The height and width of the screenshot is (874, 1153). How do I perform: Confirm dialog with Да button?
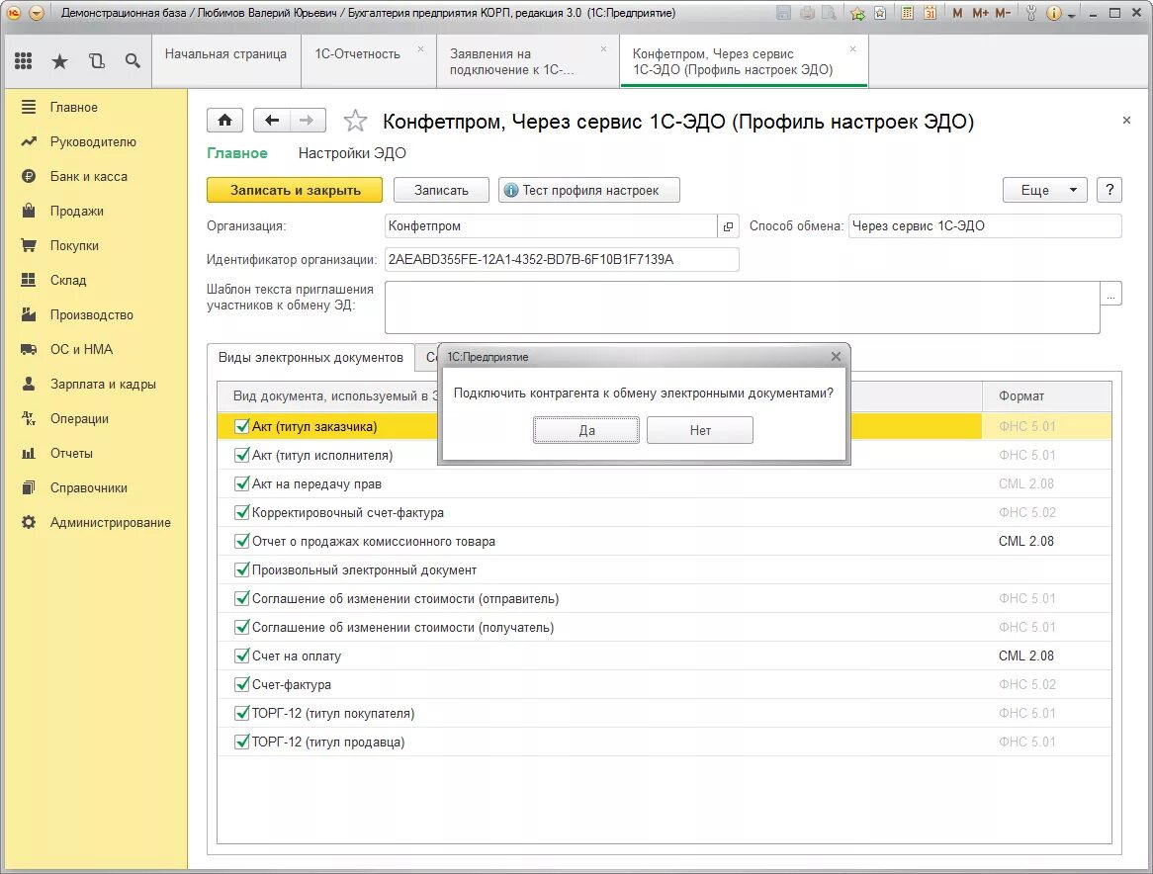tap(586, 430)
